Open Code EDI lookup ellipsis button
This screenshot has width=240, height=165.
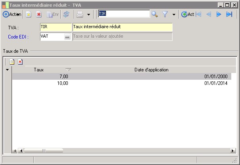coord(67,37)
